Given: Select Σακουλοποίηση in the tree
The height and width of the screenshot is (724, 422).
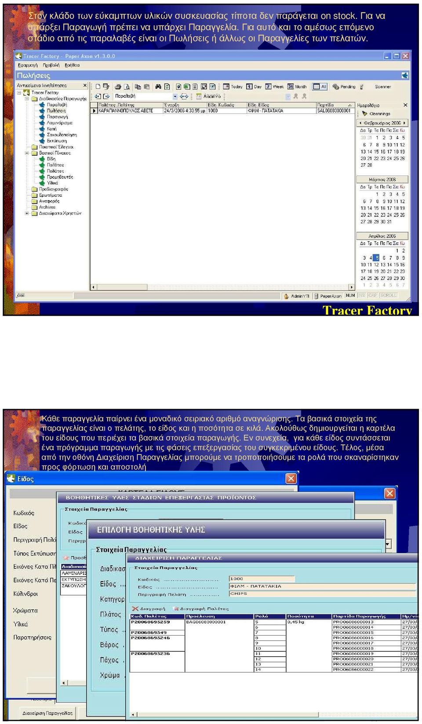Looking at the screenshot, I should (x=62, y=135).
